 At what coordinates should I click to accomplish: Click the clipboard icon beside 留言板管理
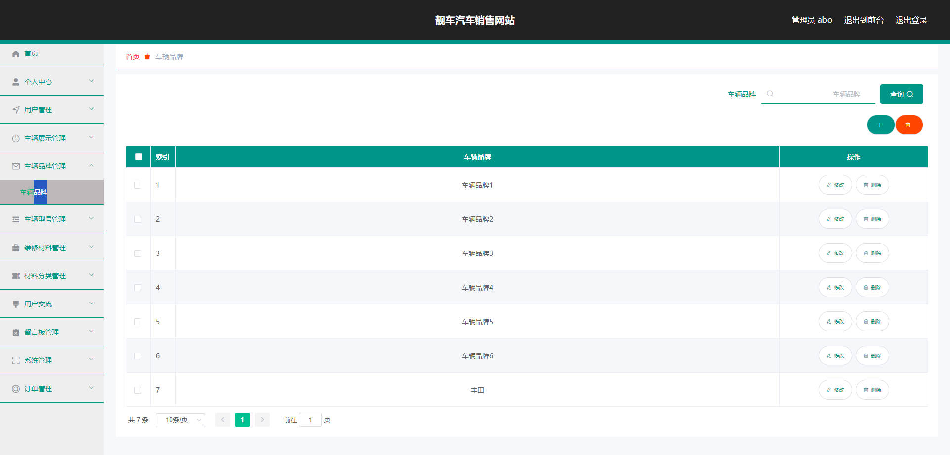point(16,332)
